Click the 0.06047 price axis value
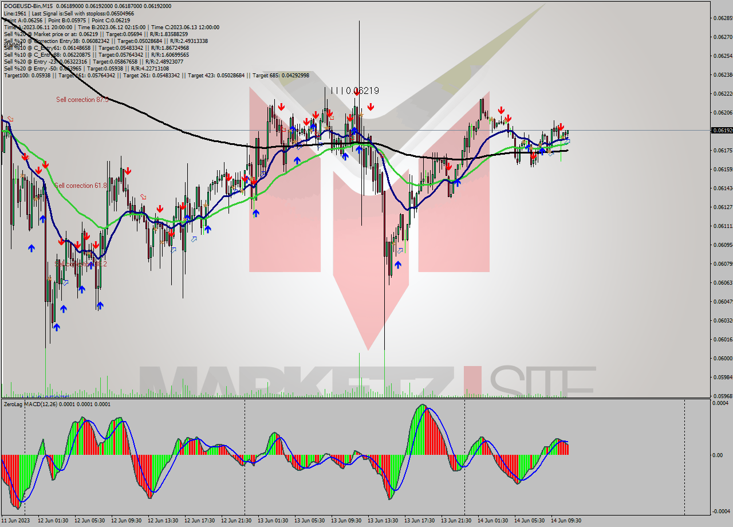Viewport: 733px width, 527px height. point(723,301)
